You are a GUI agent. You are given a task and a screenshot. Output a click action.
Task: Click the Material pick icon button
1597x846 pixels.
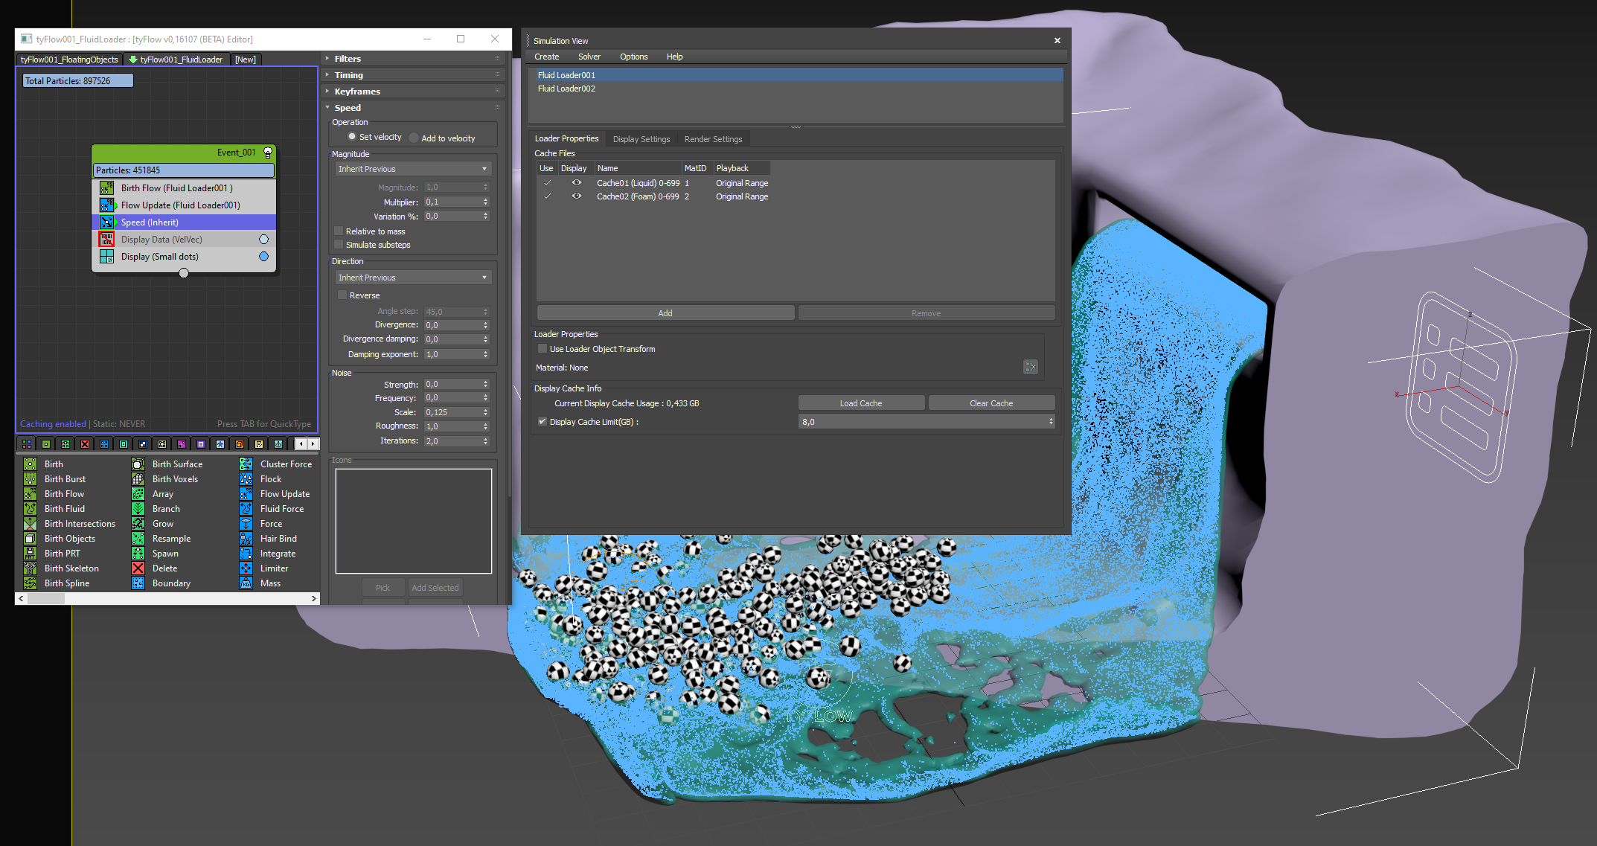click(1030, 367)
